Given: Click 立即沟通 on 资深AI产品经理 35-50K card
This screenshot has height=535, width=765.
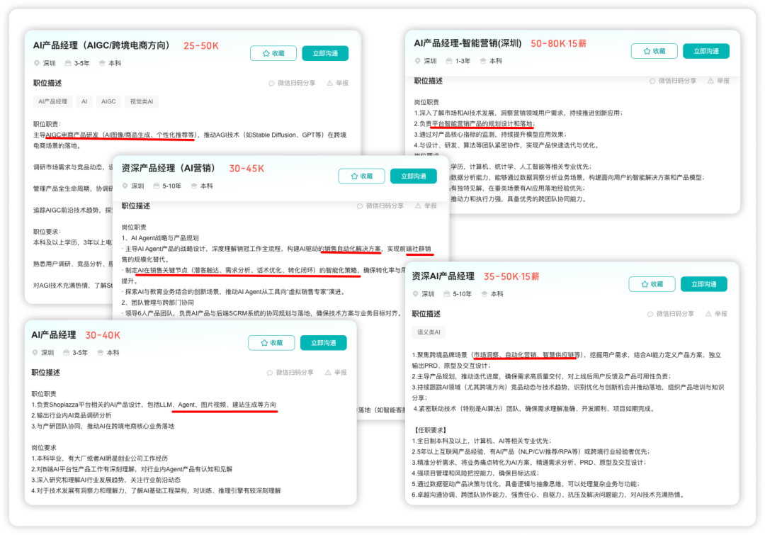Looking at the screenshot, I should 703,284.
